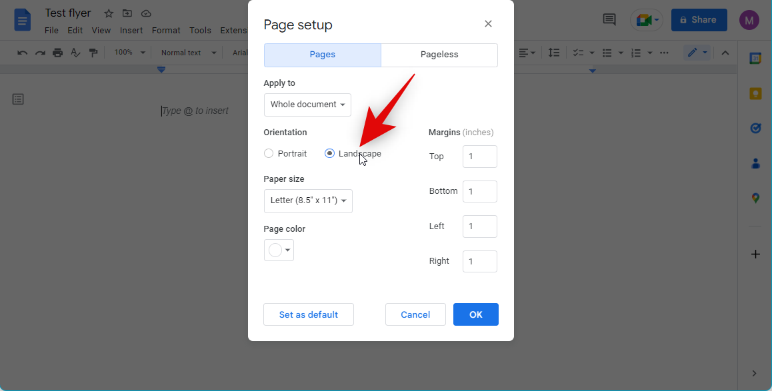Open the Google Maps sidebar icon
The width and height of the screenshot is (772, 391).
pyautogui.click(x=755, y=198)
